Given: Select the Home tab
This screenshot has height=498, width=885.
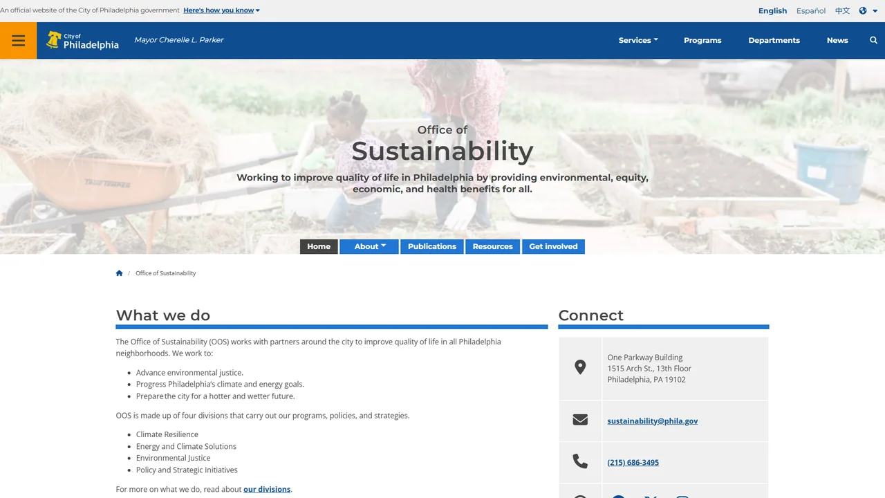Looking at the screenshot, I should pos(319,246).
